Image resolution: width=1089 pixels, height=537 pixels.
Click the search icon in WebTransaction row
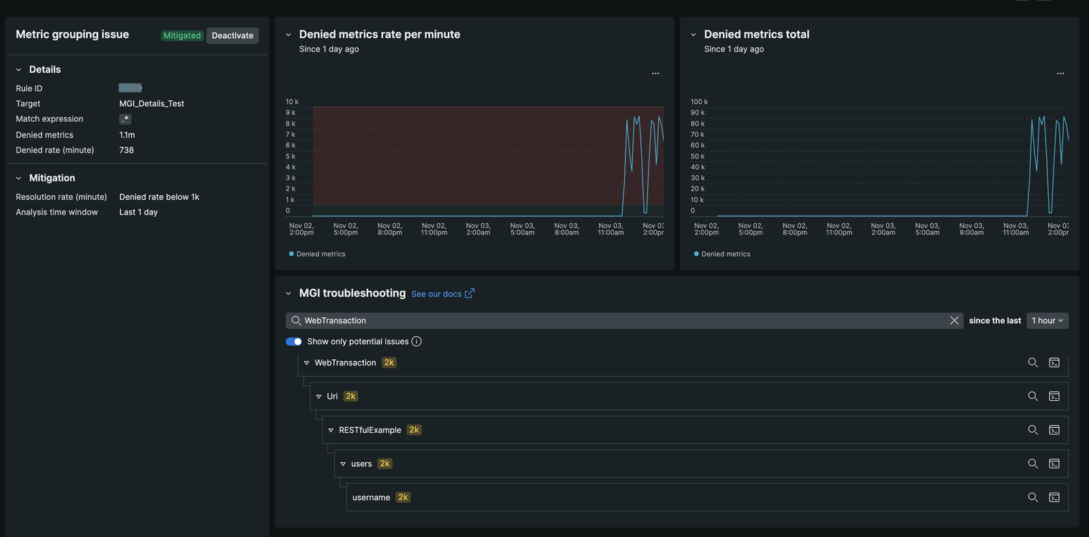pos(1033,363)
